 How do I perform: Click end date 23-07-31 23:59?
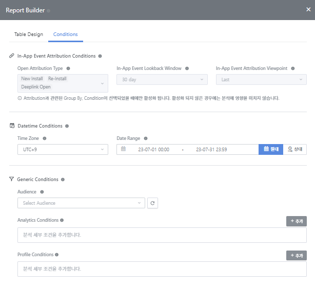pyautogui.click(x=211, y=150)
